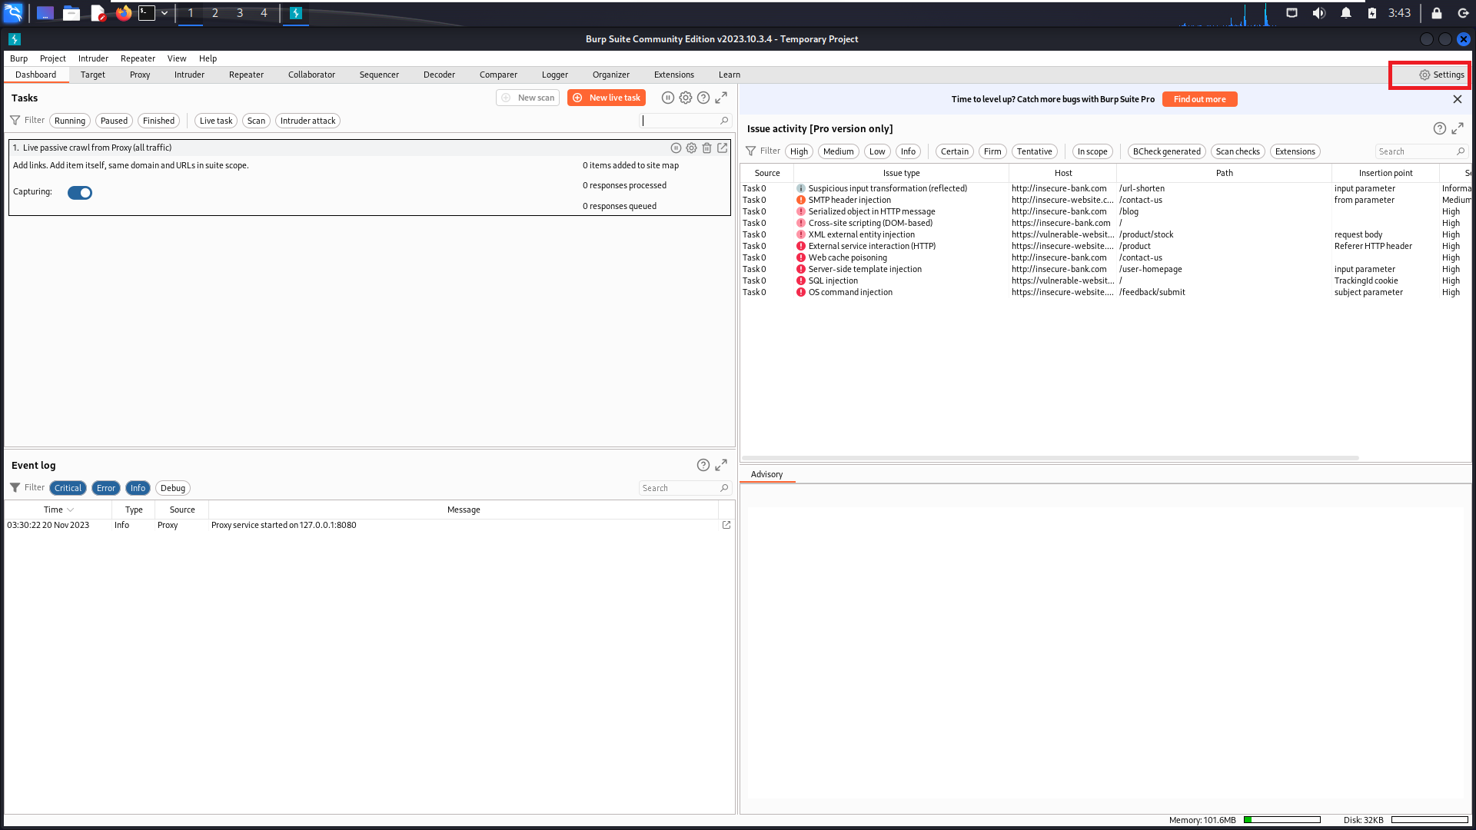1476x830 pixels.
Task: Pause all tasks in Tasks panel header
Action: click(667, 98)
